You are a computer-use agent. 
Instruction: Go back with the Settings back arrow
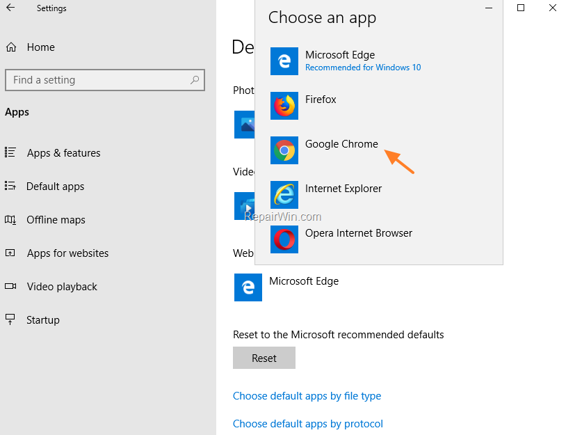point(10,8)
